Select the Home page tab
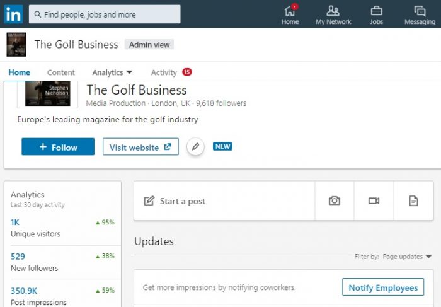Image resolution: width=441 pixels, height=307 pixels. (x=19, y=72)
